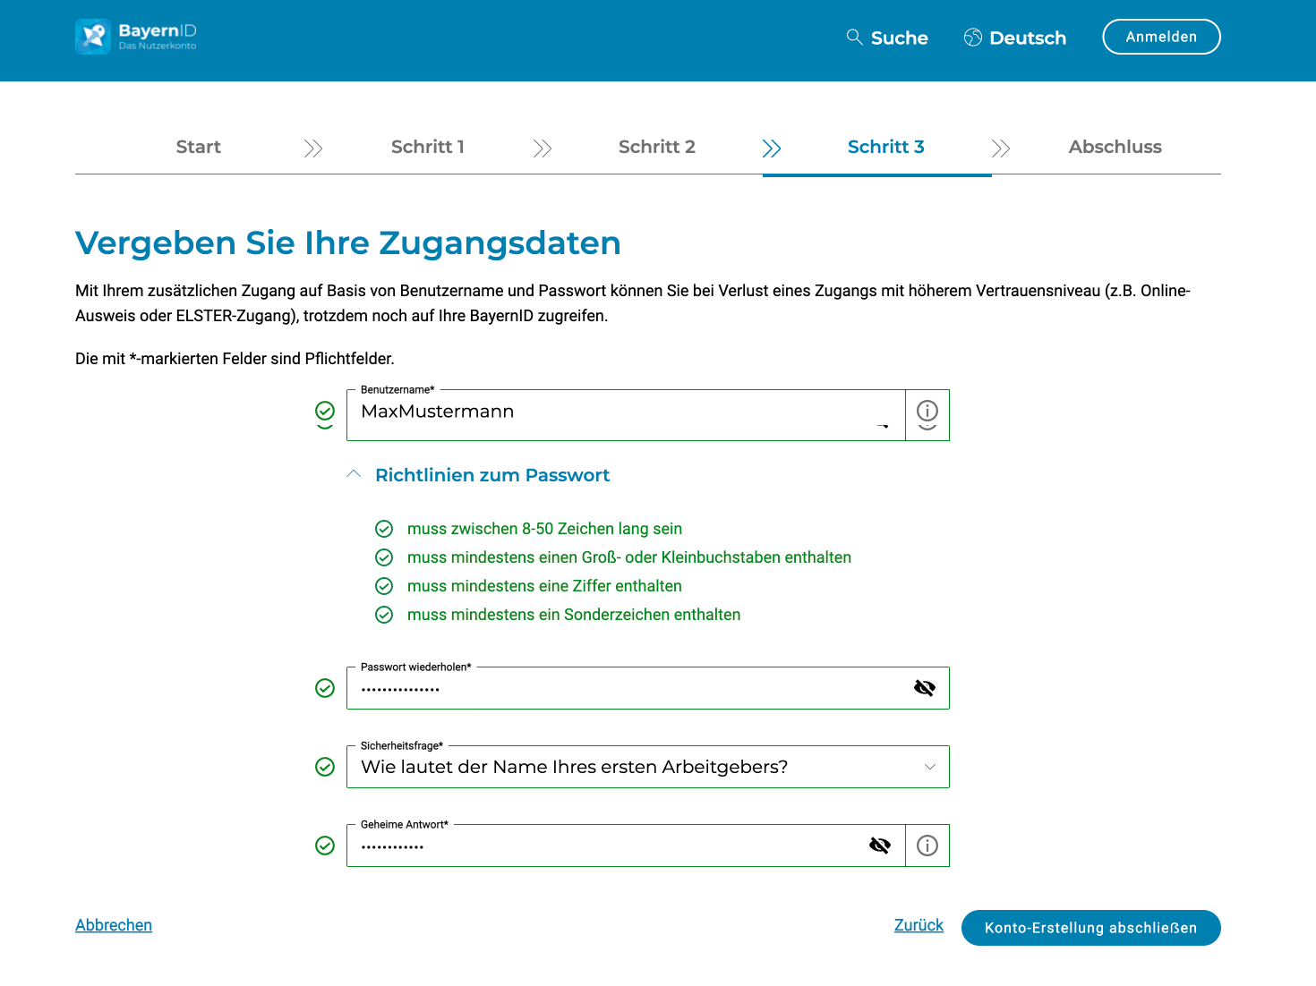Click double arrow before Schritt 1
This screenshot has width=1316, height=986.
pyautogui.click(x=313, y=149)
